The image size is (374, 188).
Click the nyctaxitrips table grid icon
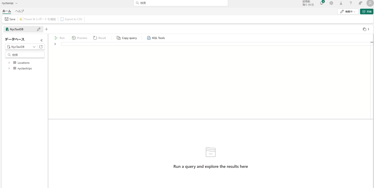pyautogui.click(x=15, y=68)
